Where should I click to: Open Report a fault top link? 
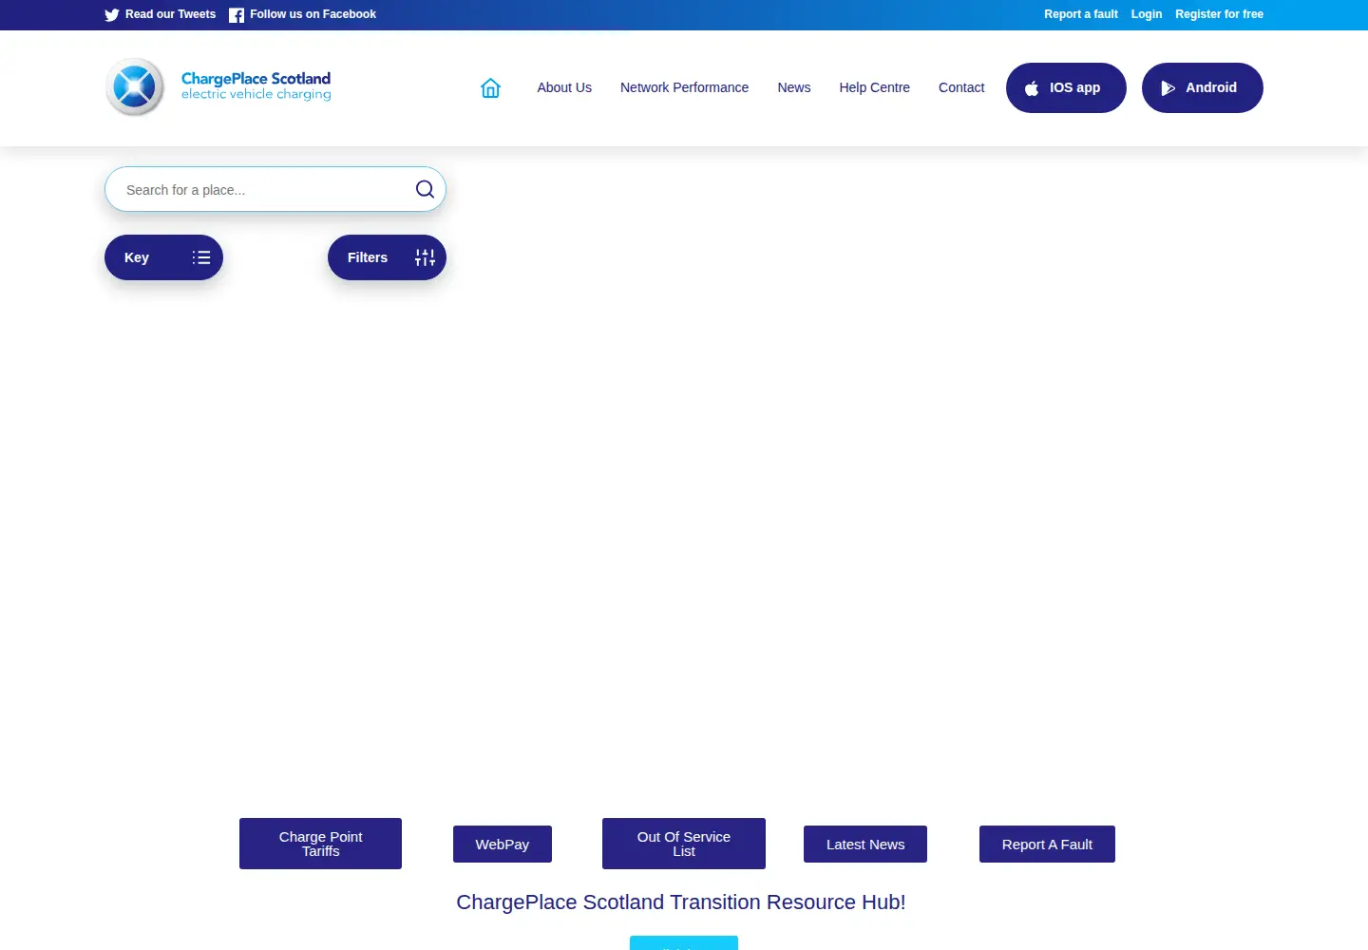(1081, 14)
